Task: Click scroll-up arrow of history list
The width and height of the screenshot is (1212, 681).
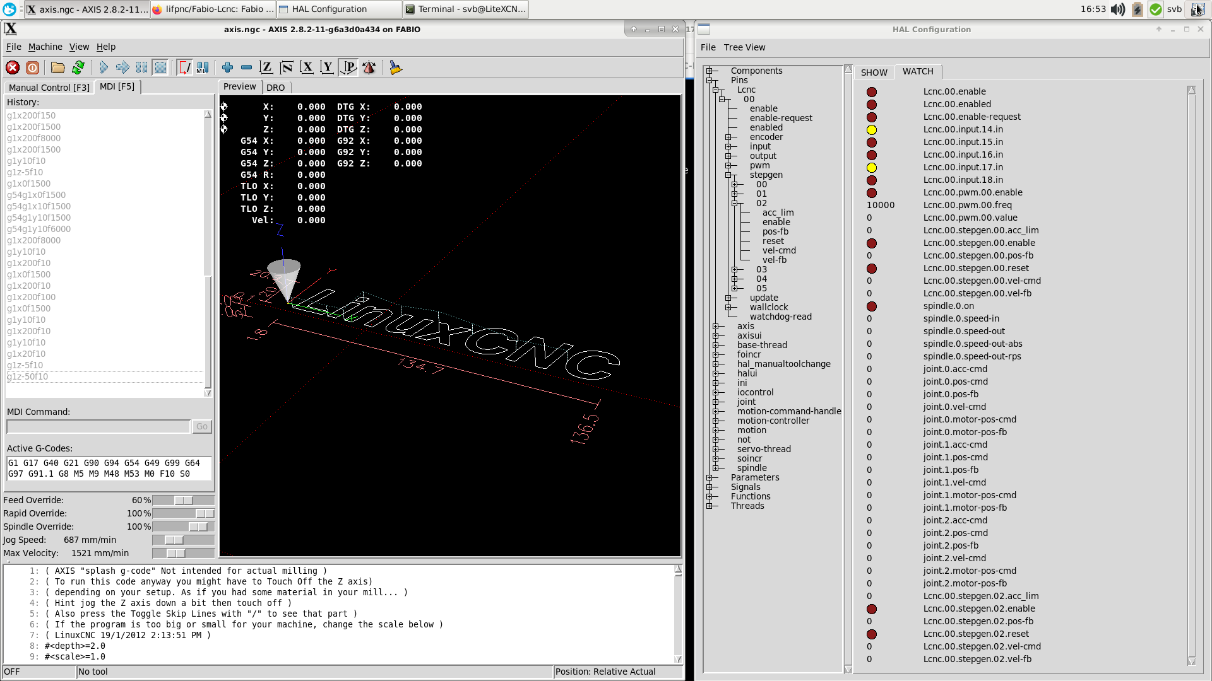Action: [208, 114]
